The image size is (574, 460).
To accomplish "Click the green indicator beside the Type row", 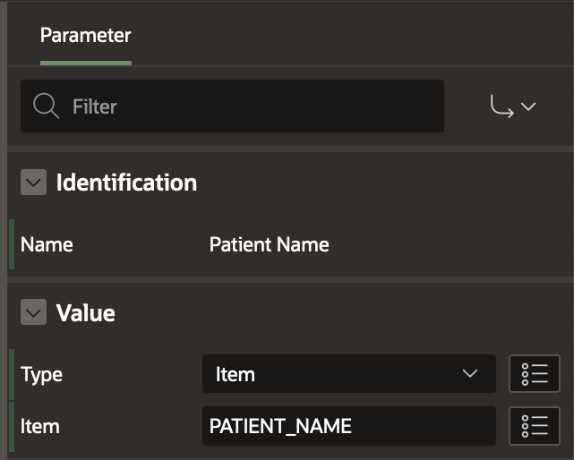I will 12,374.
